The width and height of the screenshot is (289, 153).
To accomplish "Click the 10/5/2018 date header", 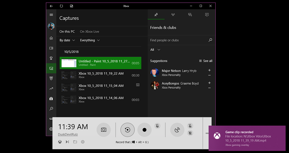I will point(71,52).
